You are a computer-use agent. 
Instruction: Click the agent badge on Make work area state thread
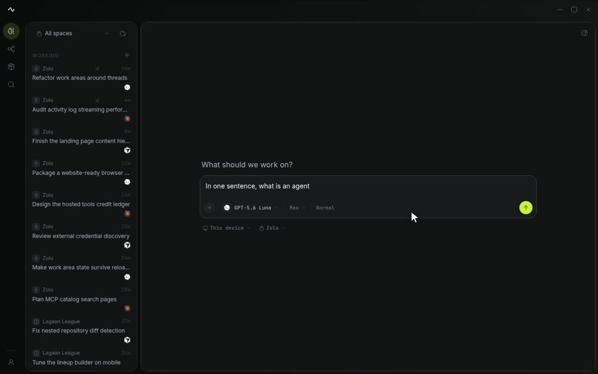click(x=127, y=277)
